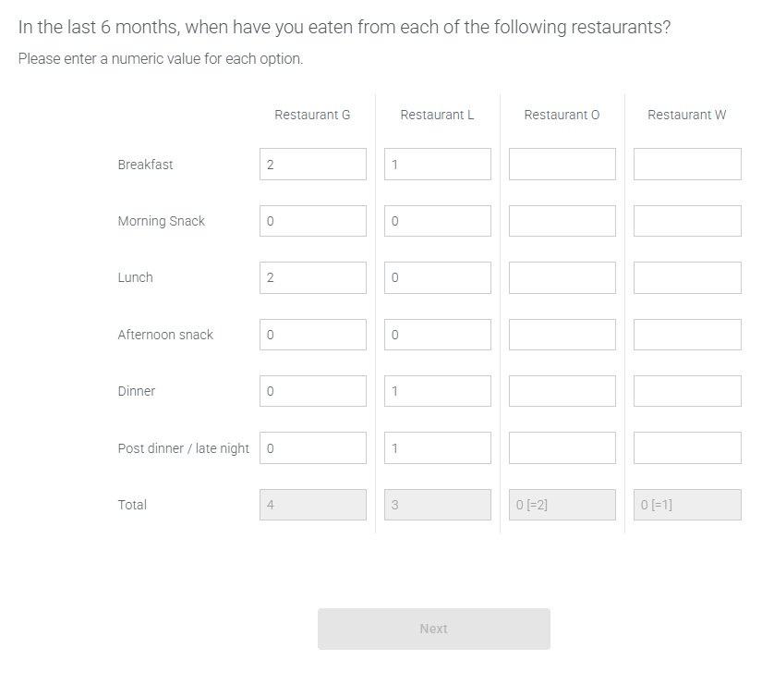Click Restaurant O Breakfast input box
762x673 pixels.
[x=562, y=165]
